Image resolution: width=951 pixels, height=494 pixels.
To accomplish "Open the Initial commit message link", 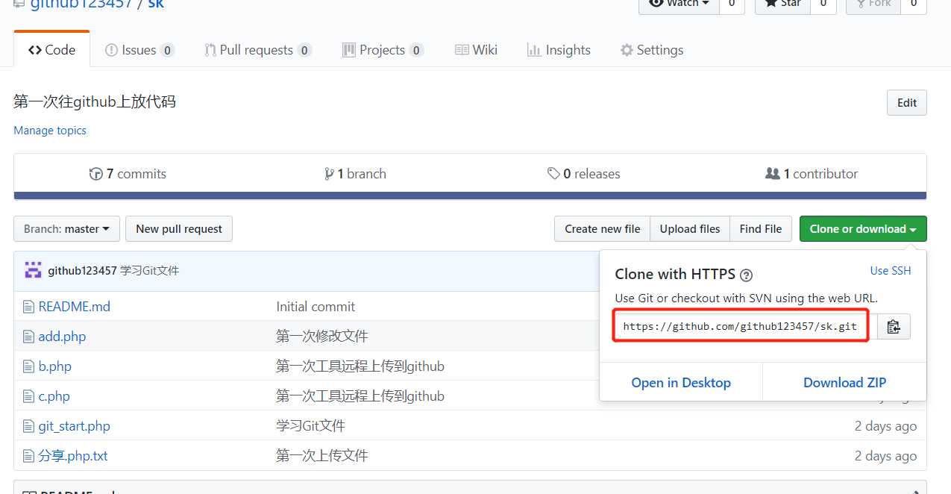I will (316, 307).
